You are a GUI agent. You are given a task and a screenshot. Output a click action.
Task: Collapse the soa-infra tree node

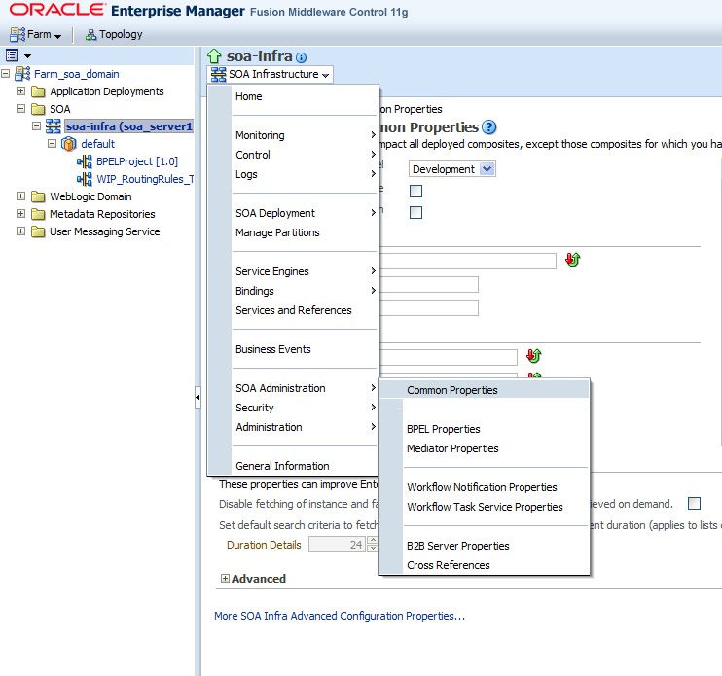(x=36, y=125)
